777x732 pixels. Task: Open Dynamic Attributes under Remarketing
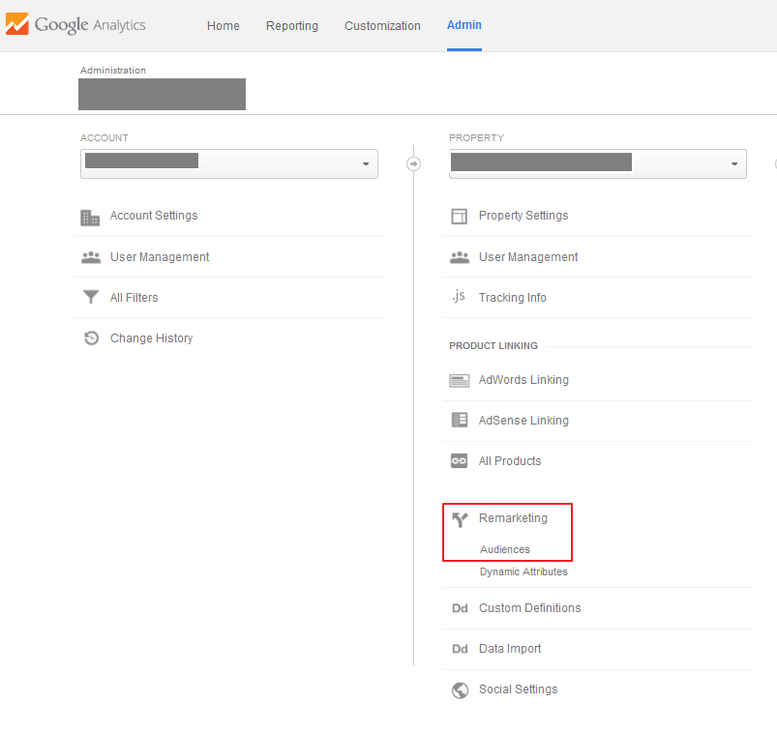pyautogui.click(x=523, y=571)
